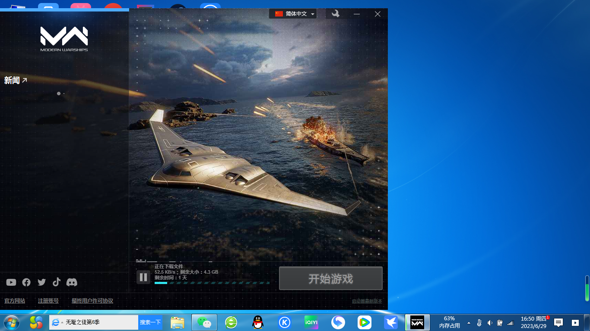Open the blue swirl browser taskbar icon
590x331 pixels.
click(338, 322)
